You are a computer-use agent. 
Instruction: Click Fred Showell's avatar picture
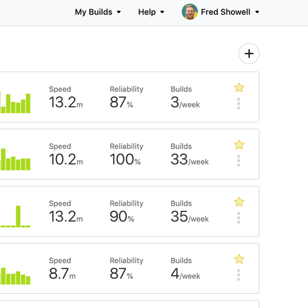(x=189, y=12)
